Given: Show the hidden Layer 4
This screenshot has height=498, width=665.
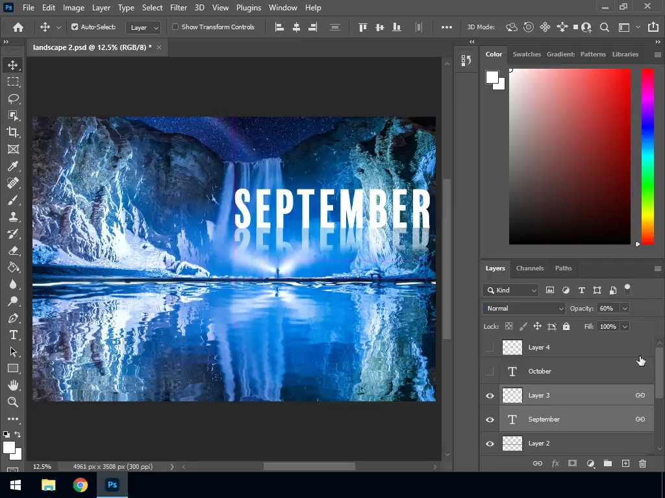Looking at the screenshot, I should pyautogui.click(x=490, y=348).
